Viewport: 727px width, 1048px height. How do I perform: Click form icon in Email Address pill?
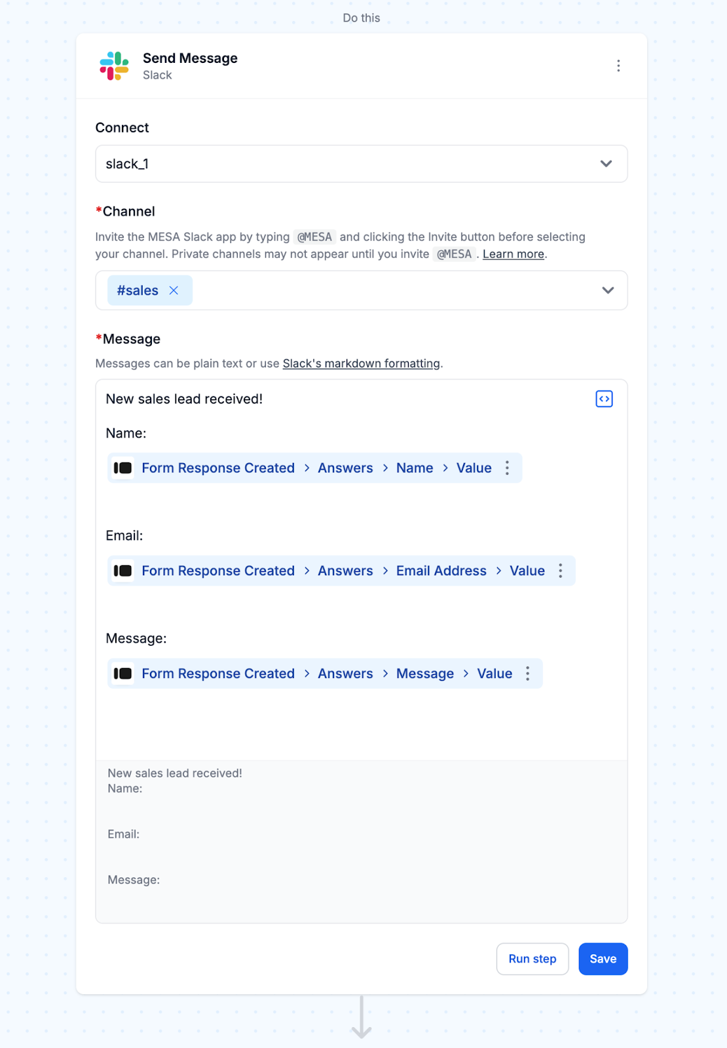[123, 571]
